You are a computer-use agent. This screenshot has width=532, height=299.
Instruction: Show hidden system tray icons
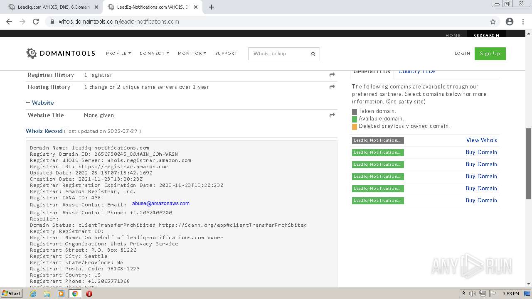pyautogui.click(x=463, y=294)
